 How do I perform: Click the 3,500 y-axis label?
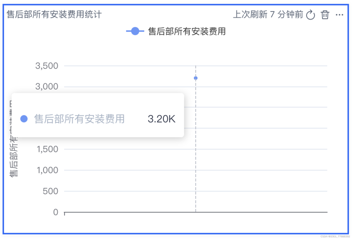pyautogui.click(x=47, y=66)
